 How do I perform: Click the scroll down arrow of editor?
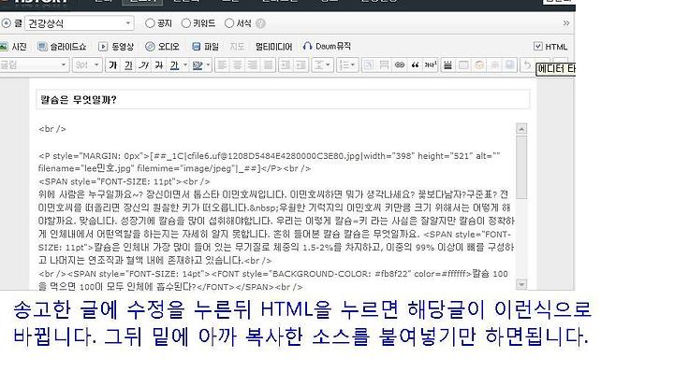[x=521, y=284]
